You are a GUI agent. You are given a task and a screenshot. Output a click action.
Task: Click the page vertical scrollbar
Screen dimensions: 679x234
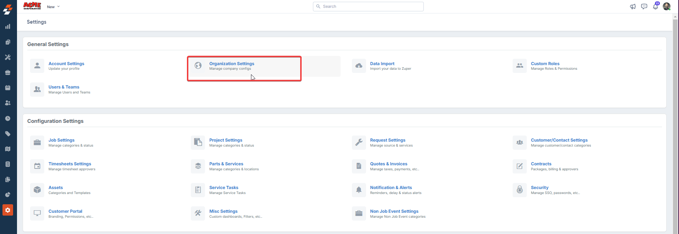click(x=675, y=106)
